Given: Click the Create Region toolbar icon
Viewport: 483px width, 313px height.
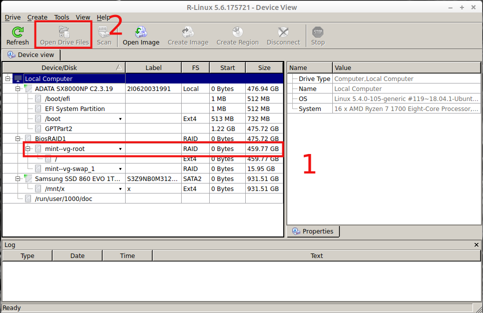Looking at the screenshot, I should coord(237,33).
